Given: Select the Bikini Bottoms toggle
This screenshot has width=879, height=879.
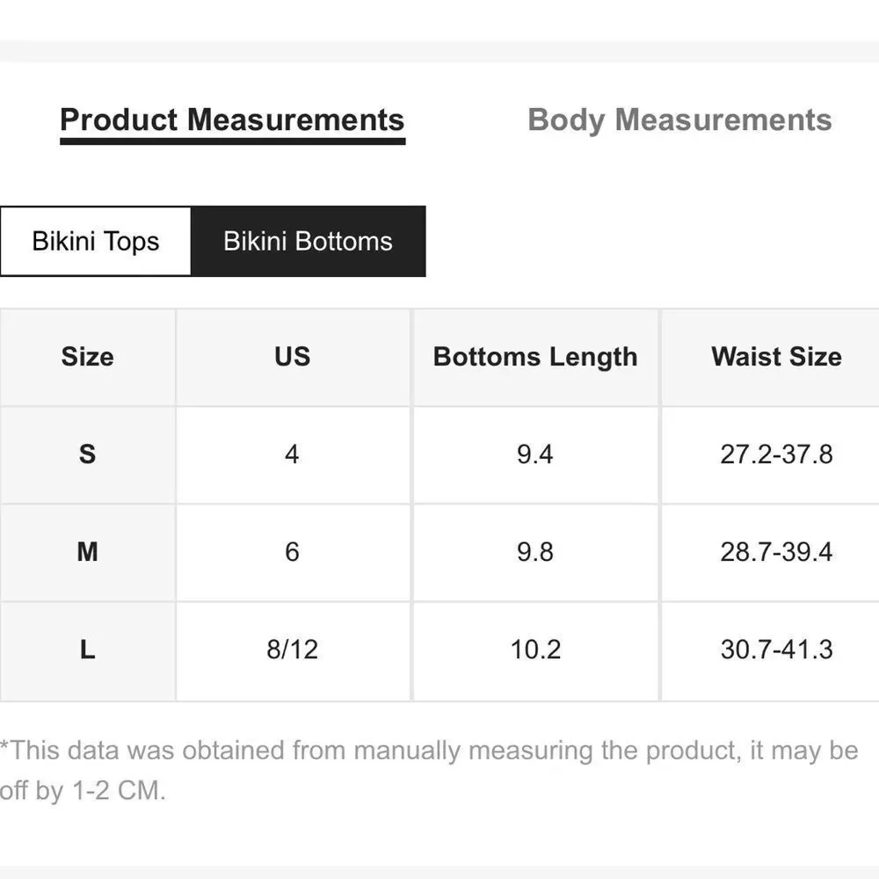Looking at the screenshot, I should [x=308, y=241].
